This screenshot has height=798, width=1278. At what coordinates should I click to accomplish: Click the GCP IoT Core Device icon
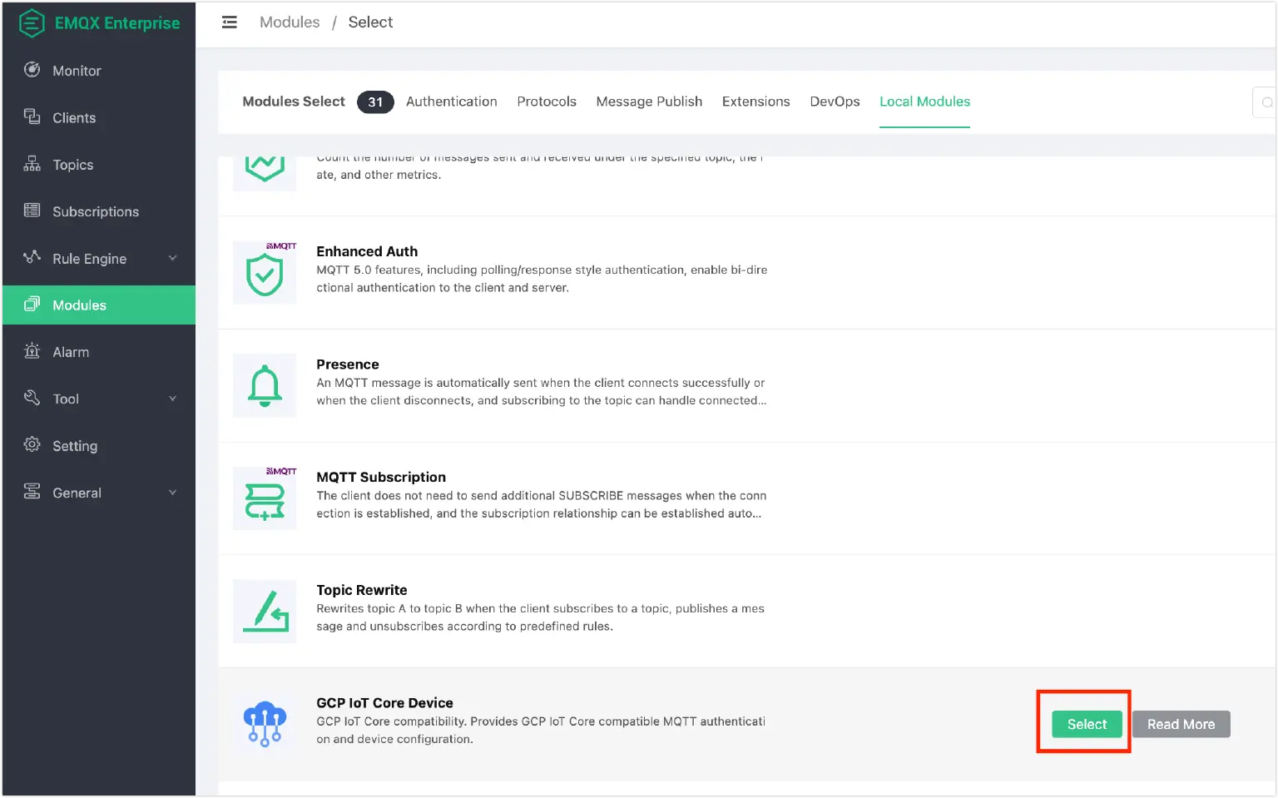[265, 722]
